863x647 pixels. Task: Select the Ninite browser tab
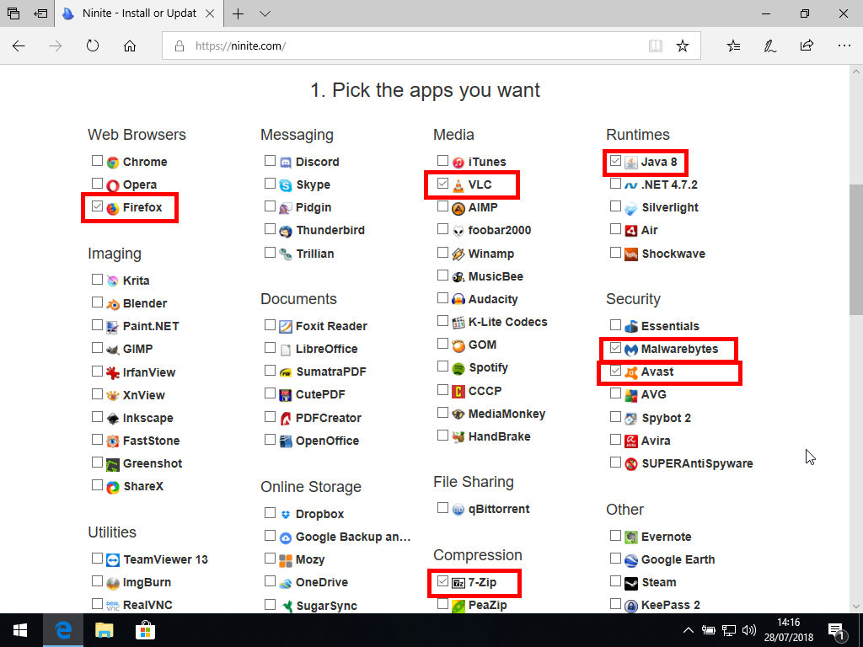pyautogui.click(x=137, y=13)
